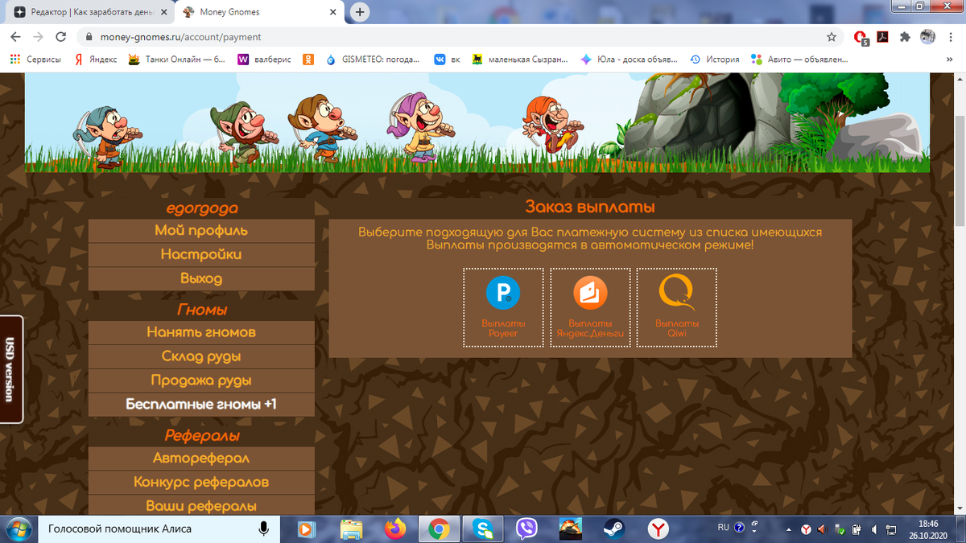Open the tank game taskbar icon
The image size is (966, 543).
571,529
